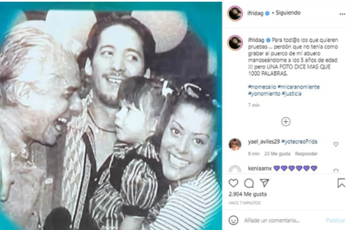Screen dimensions: 349x230
Task: Reply to yael_aviles29 with Responder
Action: [x=306, y=154]
